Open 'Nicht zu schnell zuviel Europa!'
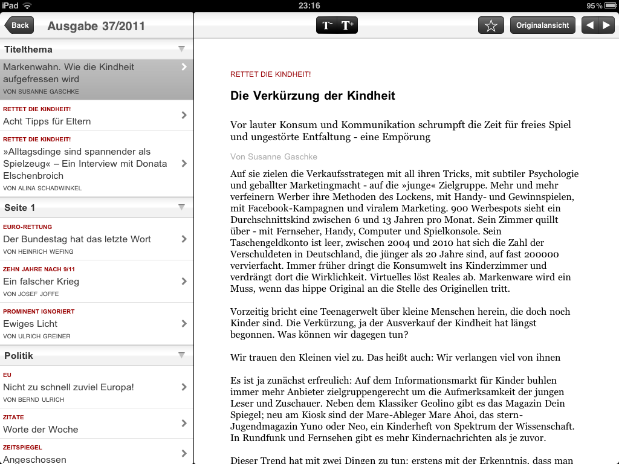The height and width of the screenshot is (464, 619). [x=97, y=387]
